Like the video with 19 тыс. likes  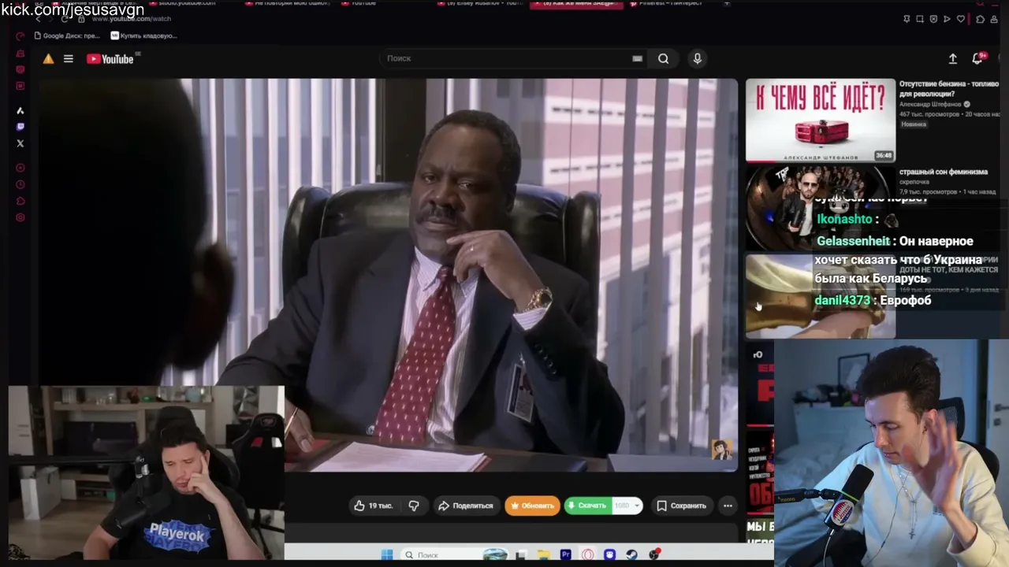coord(374,506)
